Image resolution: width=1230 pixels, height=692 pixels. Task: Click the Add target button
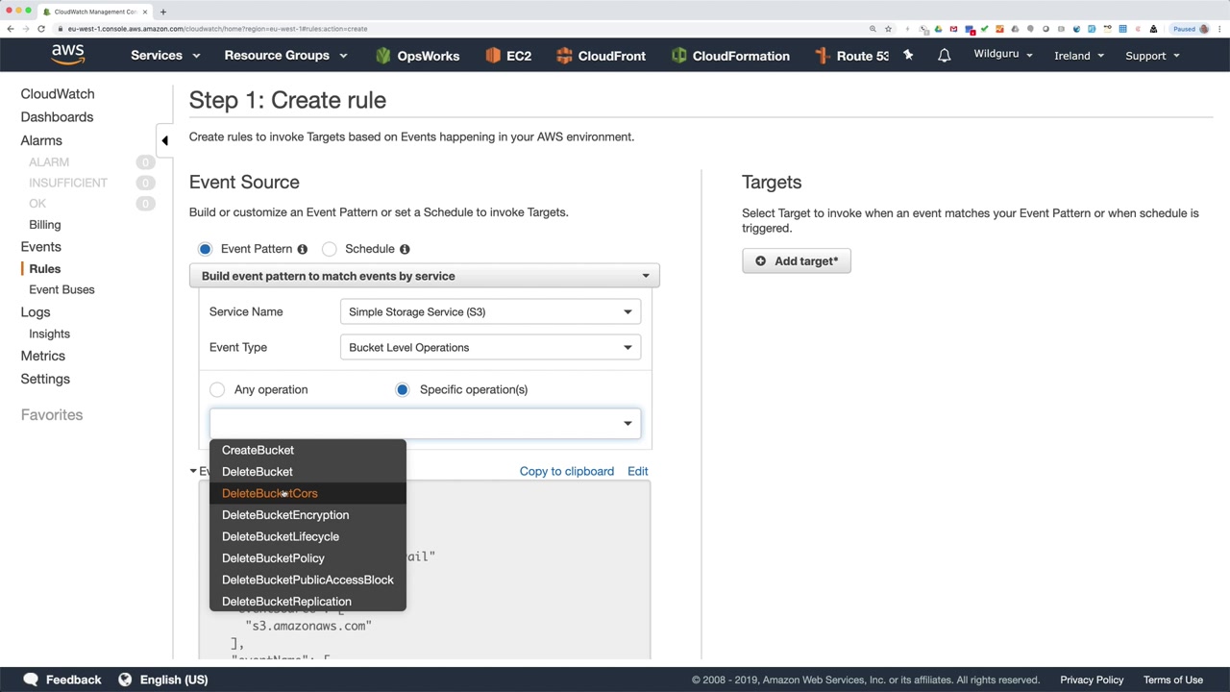coord(796,261)
